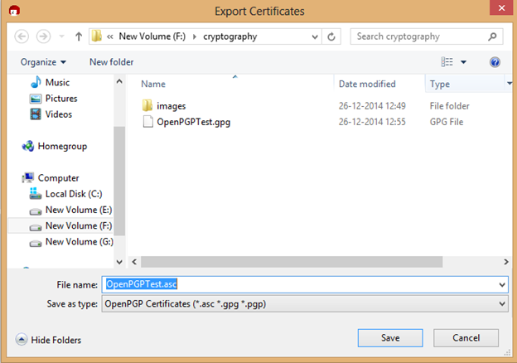Refresh the cryptography folder view

tap(332, 36)
